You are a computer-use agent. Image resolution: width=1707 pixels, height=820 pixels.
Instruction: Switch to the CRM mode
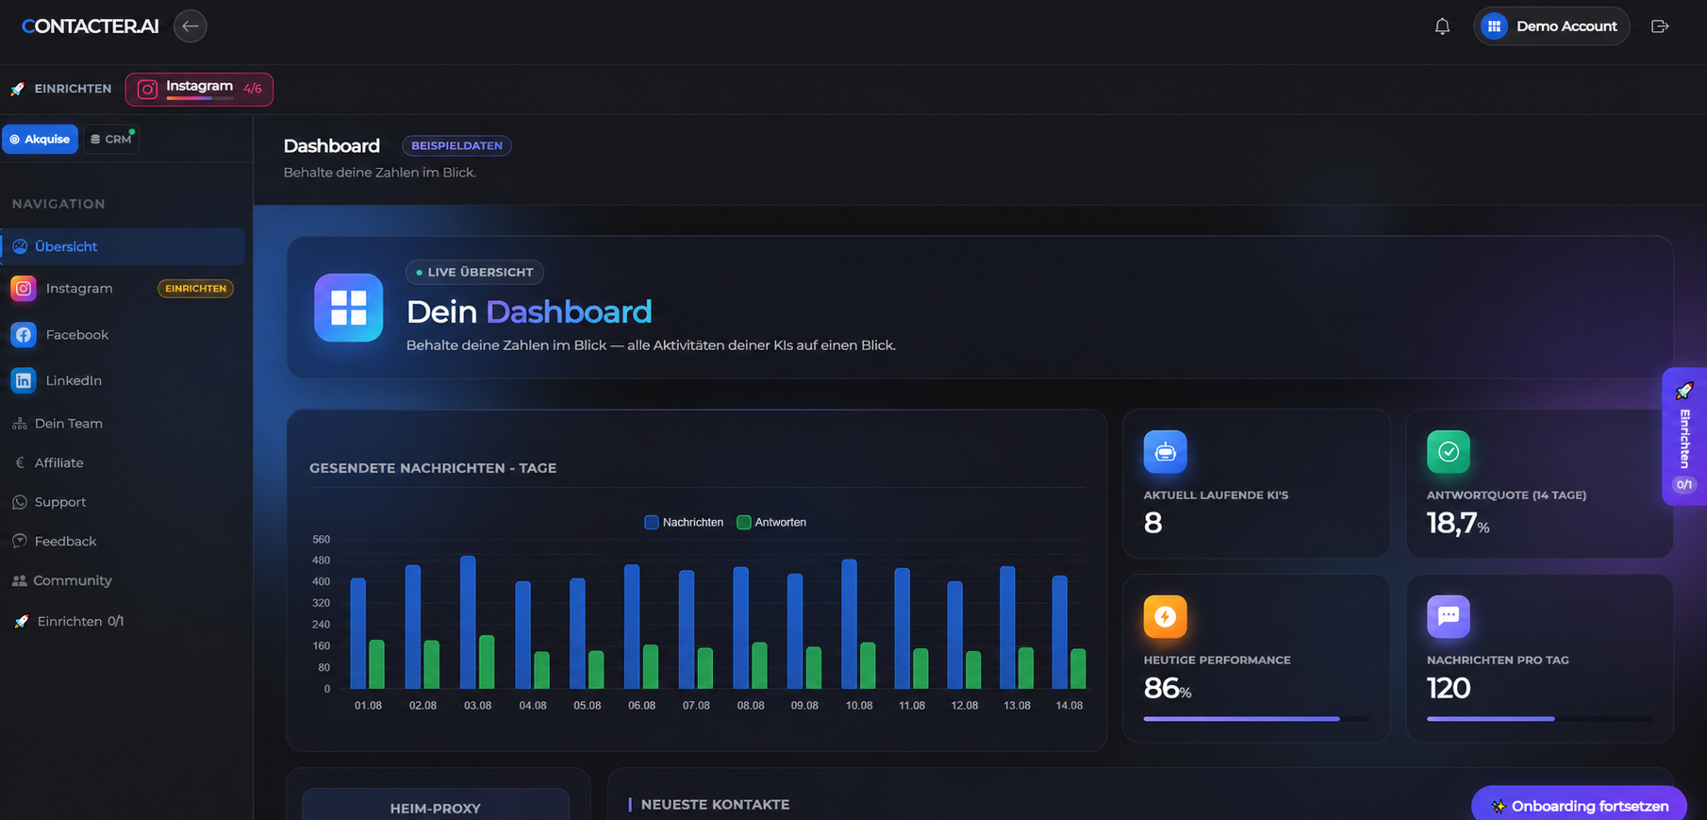click(x=111, y=139)
